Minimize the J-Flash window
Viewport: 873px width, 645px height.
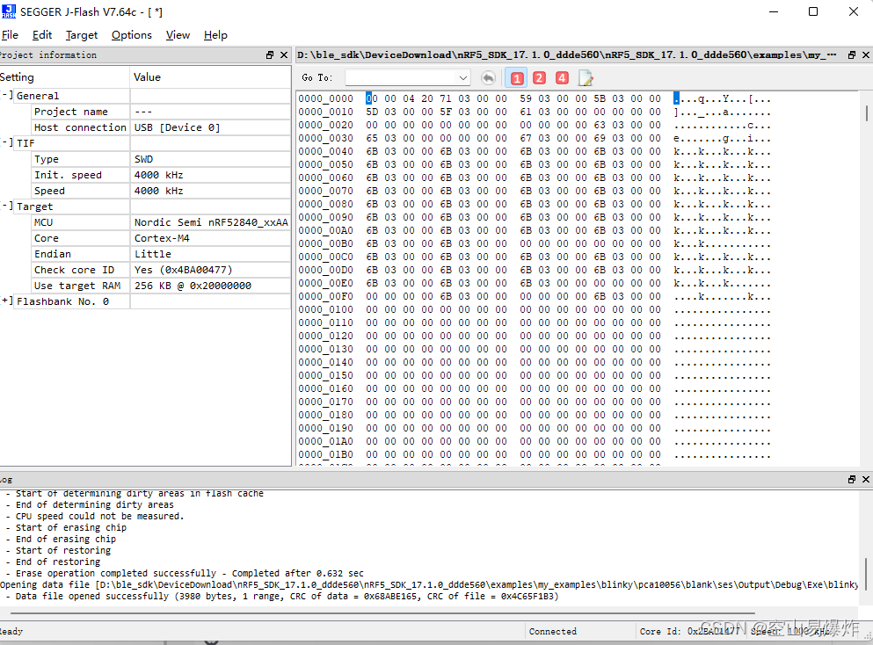click(x=774, y=11)
